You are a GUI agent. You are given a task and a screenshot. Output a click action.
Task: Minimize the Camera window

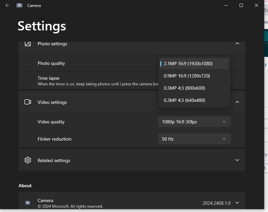[x=226, y=5]
